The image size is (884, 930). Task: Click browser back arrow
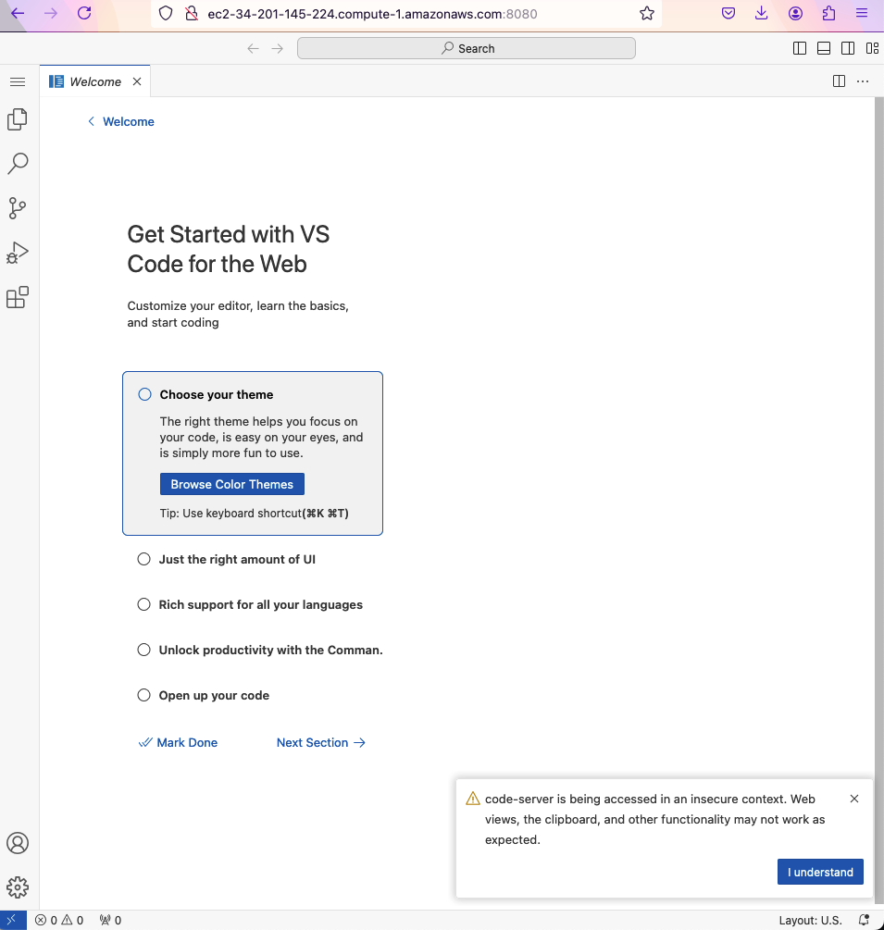pyautogui.click(x=18, y=13)
